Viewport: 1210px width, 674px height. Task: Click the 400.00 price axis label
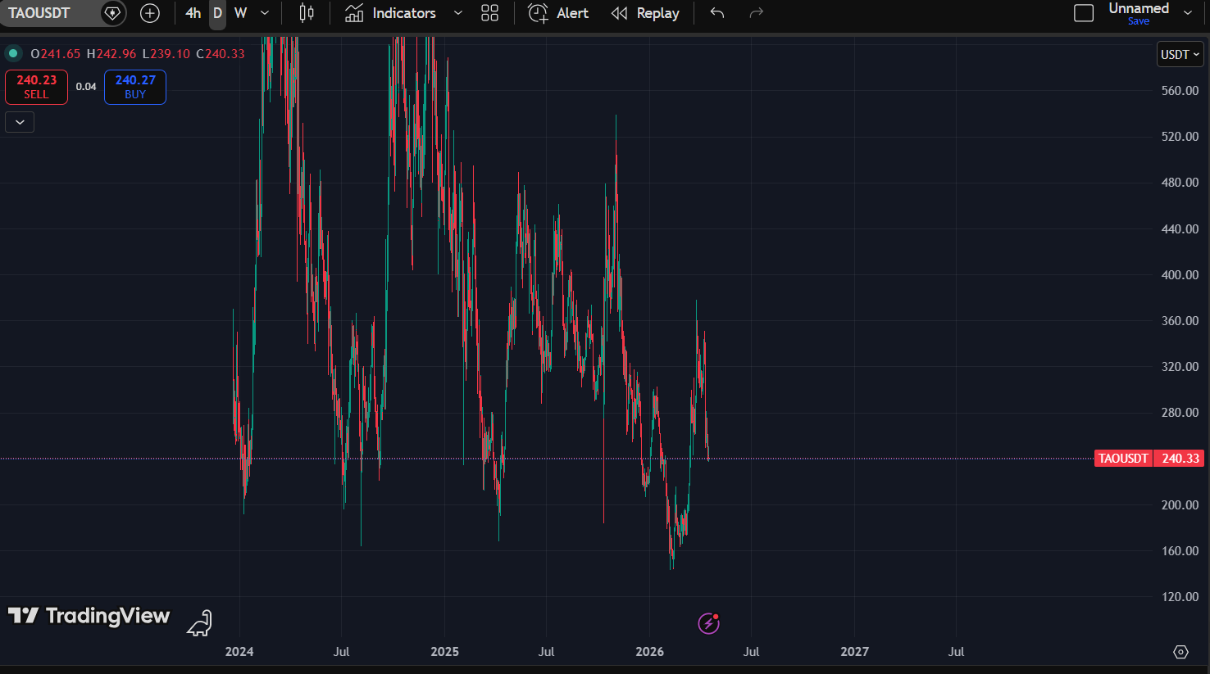(1180, 275)
